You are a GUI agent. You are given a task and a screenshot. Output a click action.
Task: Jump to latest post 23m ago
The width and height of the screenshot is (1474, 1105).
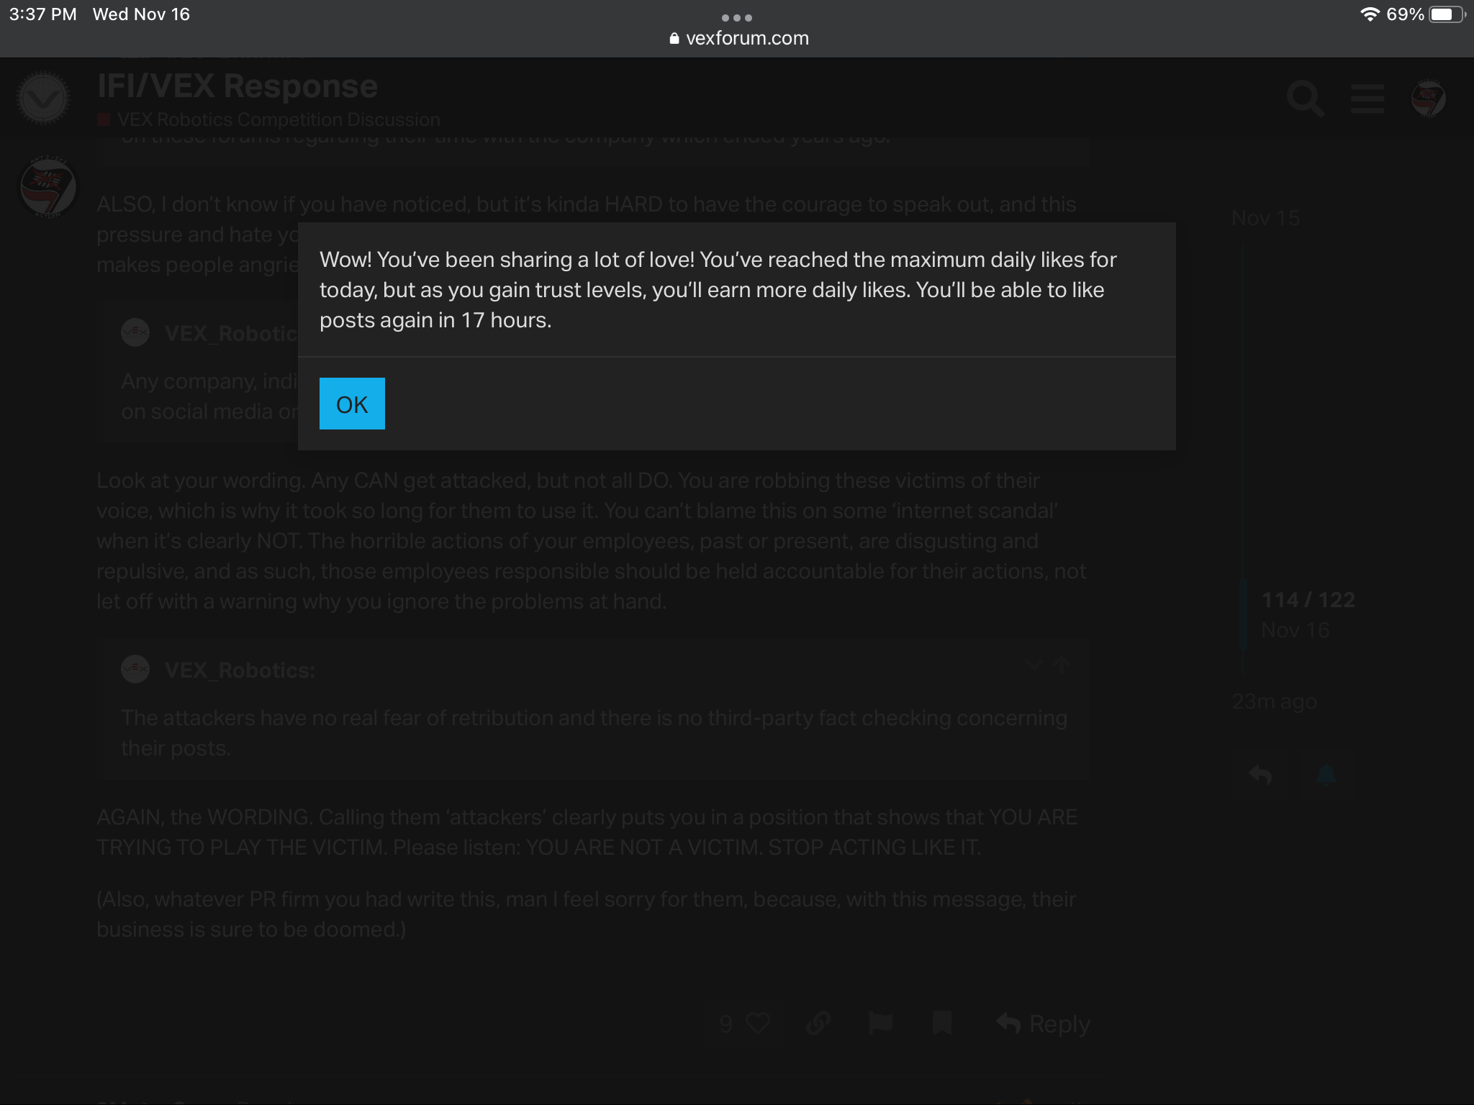tap(1274, 701)
